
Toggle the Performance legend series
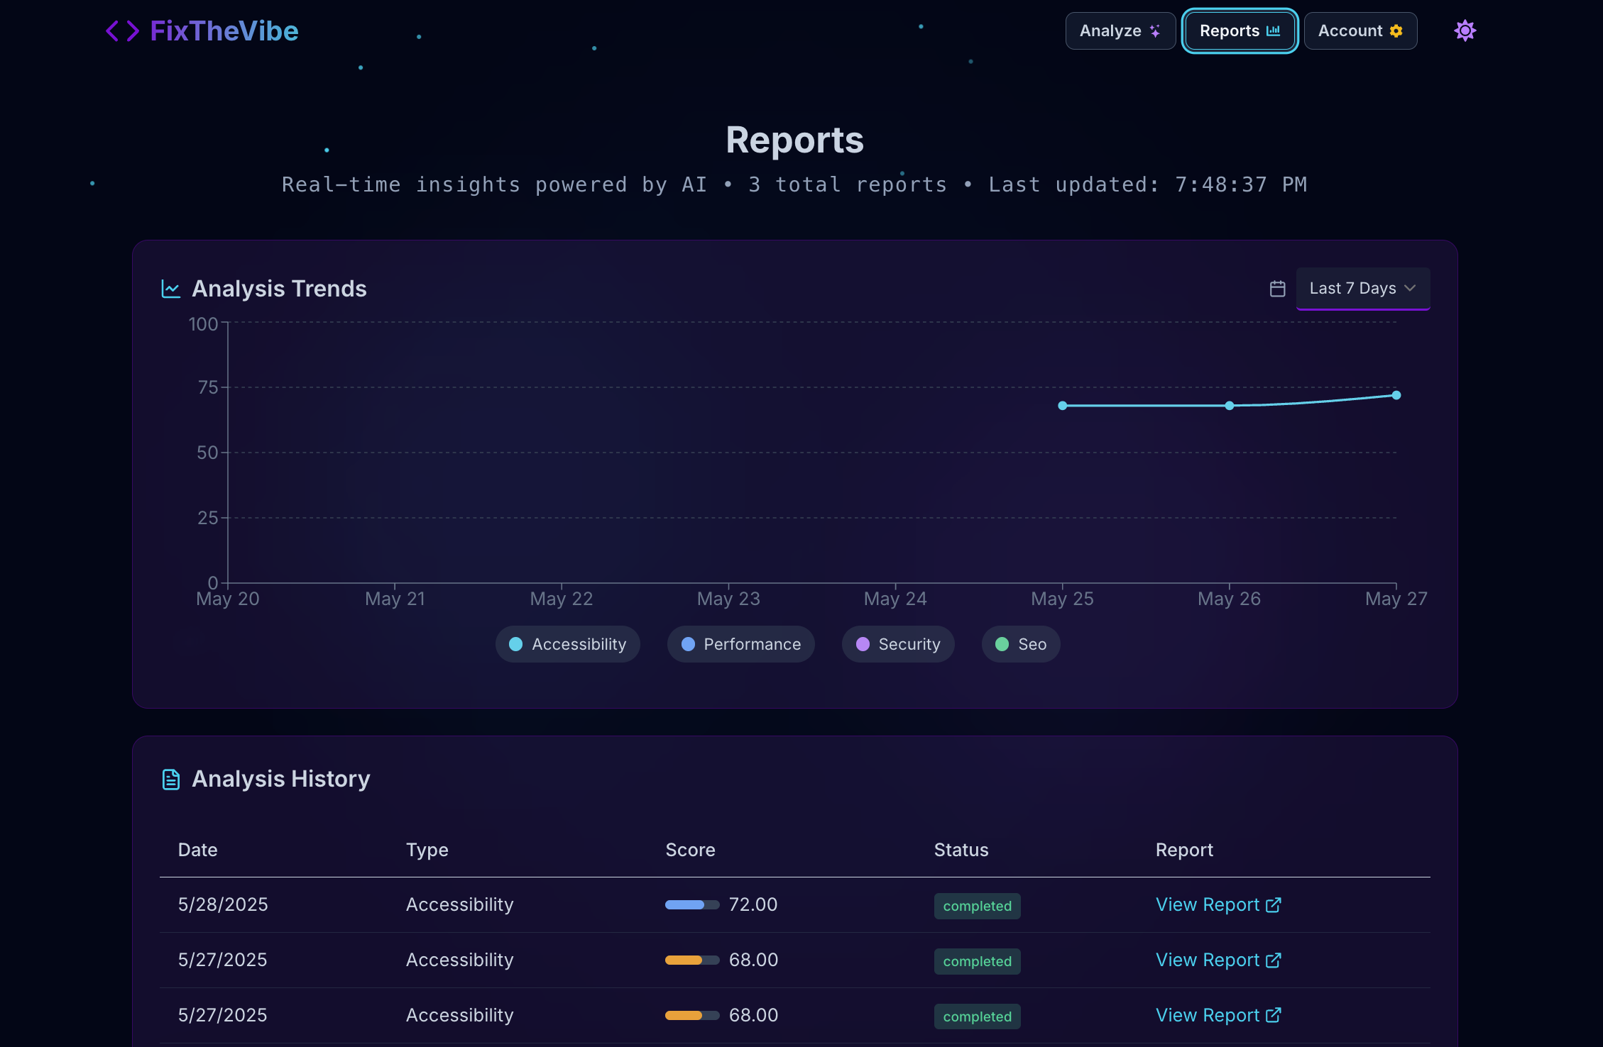[740, 644]
